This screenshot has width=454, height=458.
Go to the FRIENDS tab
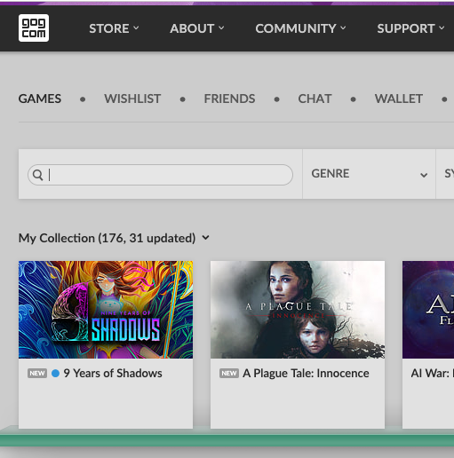[229, 99]
